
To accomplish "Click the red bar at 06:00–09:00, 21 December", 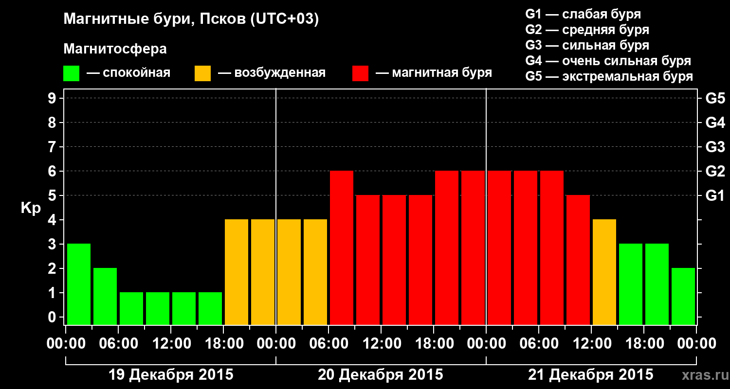I will [x=552, y=248].
